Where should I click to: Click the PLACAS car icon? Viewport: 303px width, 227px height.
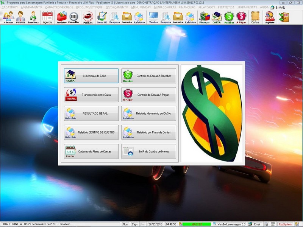[x=88, y=17]
